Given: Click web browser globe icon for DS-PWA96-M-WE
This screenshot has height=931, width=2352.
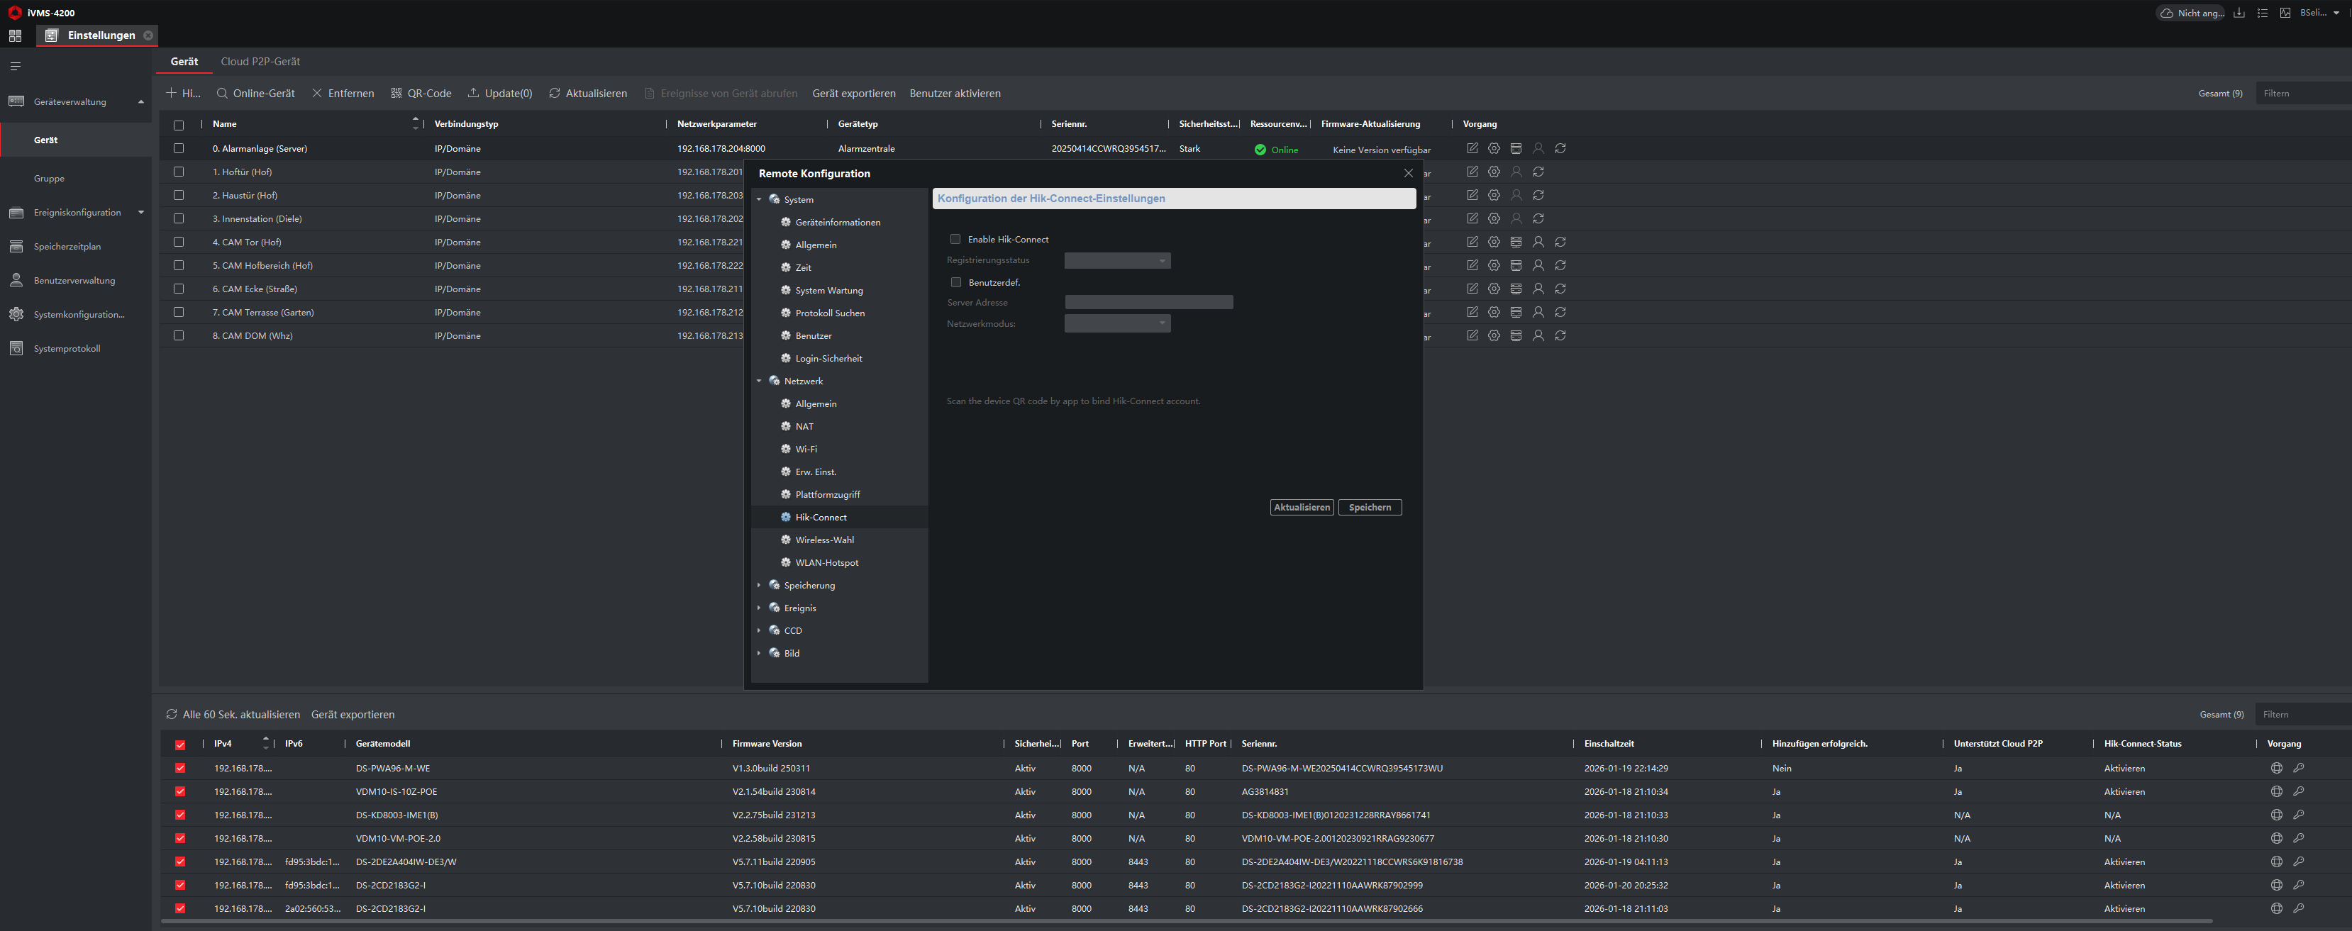Looking at the screenshot, I should coord(2276,769).
